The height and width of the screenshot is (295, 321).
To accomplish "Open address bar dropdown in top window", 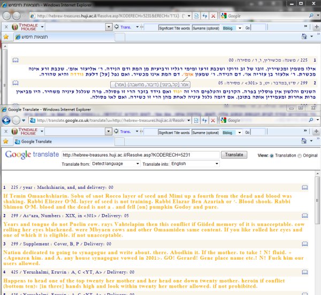I will click(x=189, y=16).
